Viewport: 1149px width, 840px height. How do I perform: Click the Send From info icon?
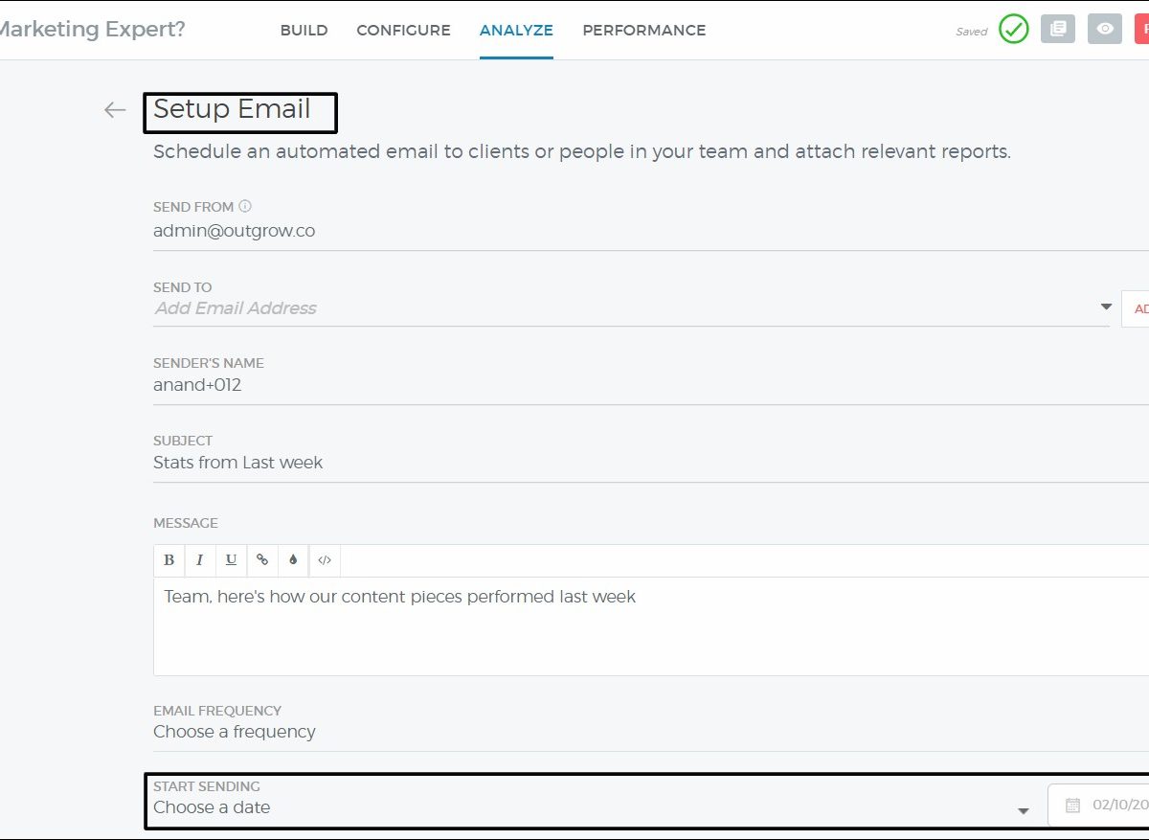coord(245,206)
